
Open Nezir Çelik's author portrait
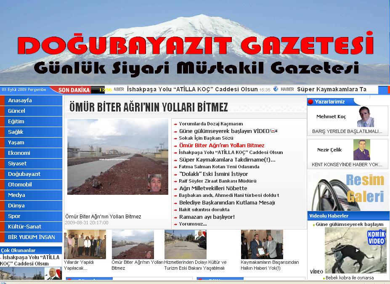[x=361, y=150]
